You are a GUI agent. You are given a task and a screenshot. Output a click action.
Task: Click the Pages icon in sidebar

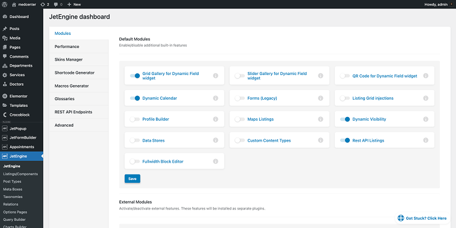coord(5,47)
